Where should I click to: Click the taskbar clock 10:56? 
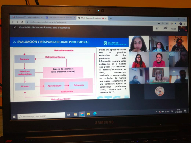pos(179,111)
